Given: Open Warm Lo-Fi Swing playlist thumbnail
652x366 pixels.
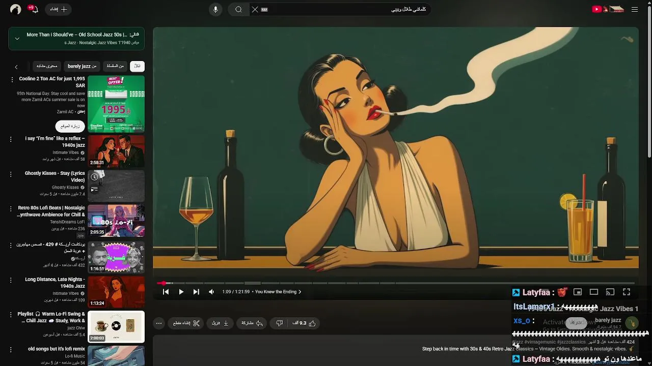Looking at the screenshot, I should [x=116, y=326].
